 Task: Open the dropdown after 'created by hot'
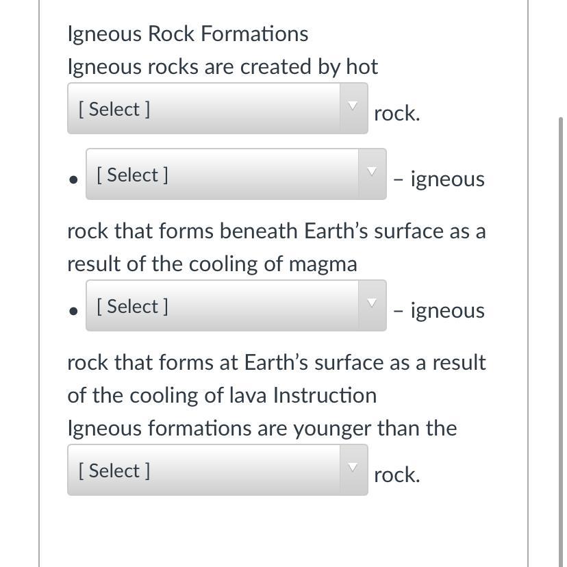205,109
